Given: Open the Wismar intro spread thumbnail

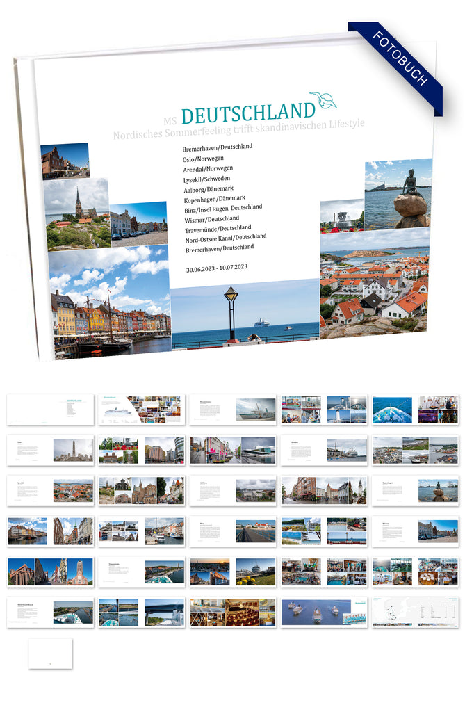Looking at the screenshot, I should (x=416, y=531).
